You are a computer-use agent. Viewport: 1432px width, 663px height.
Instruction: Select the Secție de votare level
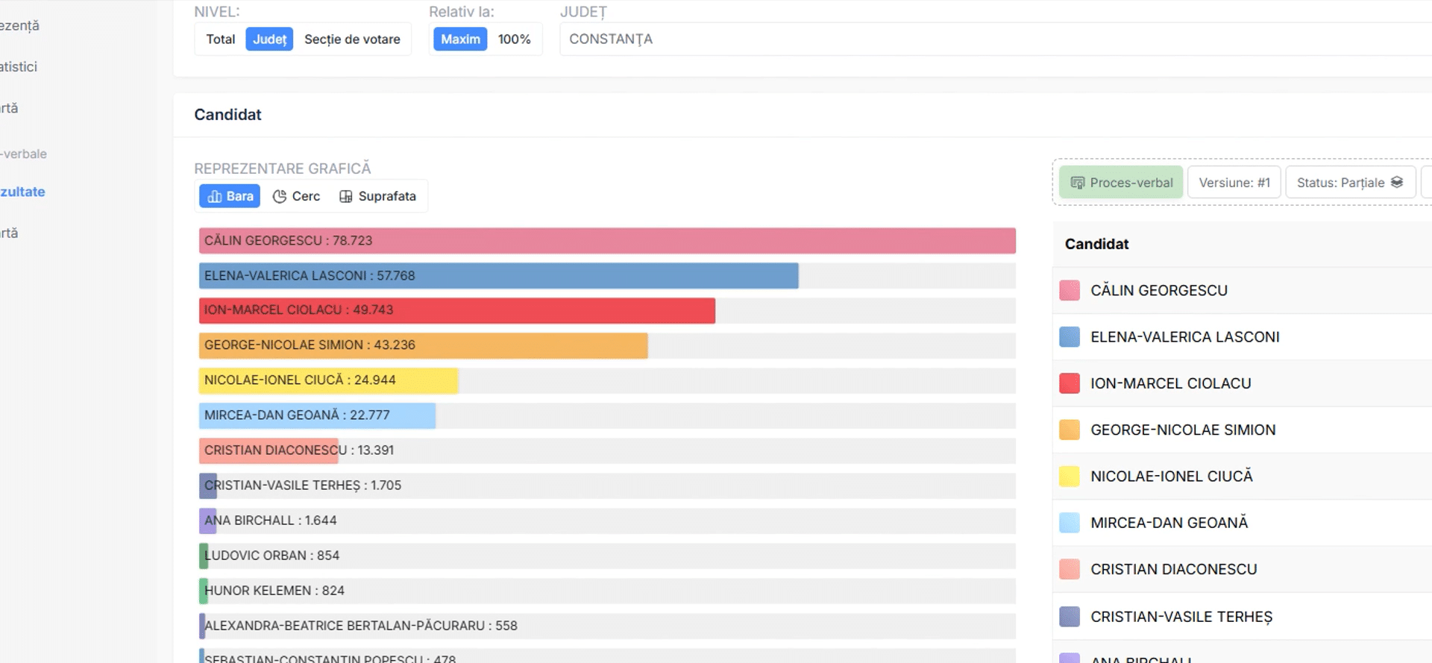pos(352,39)
